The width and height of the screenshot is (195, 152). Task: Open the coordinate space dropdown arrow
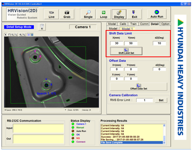click(x=65, y=110)
